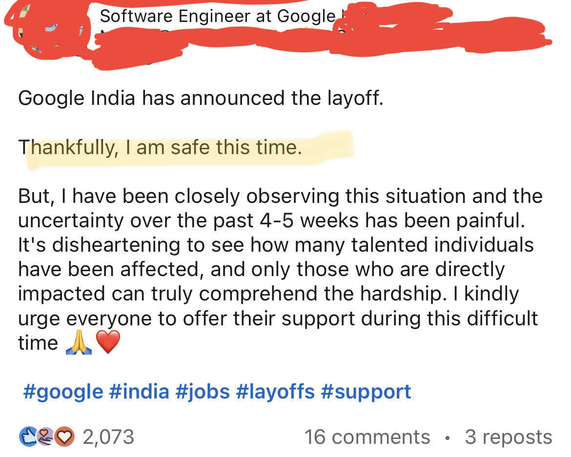Select the #india hashtag
Viewport: 571px width, 457px height.
141,391
